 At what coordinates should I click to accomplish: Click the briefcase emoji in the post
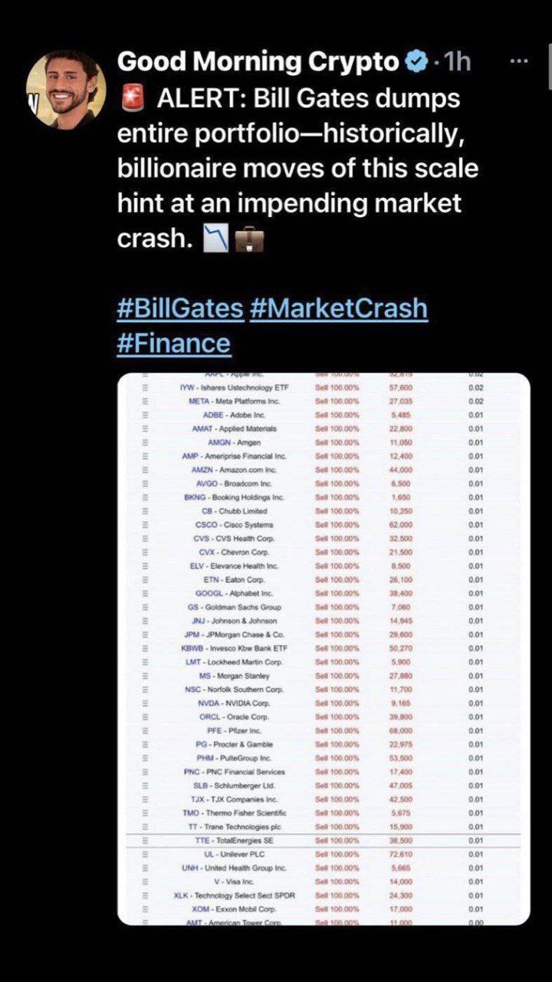[x=252, y=240]
